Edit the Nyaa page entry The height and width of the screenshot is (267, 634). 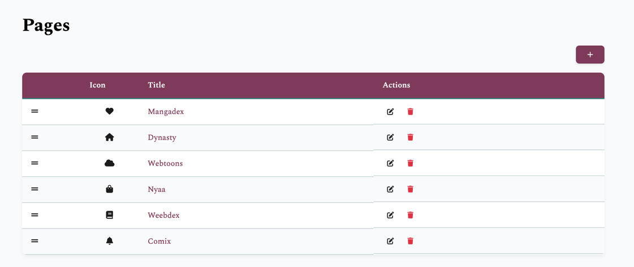[x=390, y=189]
